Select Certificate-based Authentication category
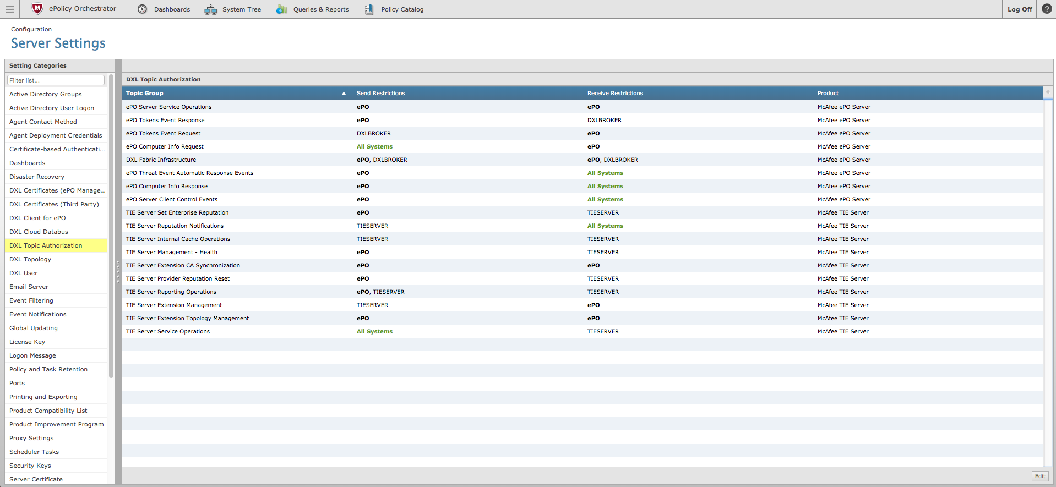This screenshot has height=487, width=1056. (56, 149)
